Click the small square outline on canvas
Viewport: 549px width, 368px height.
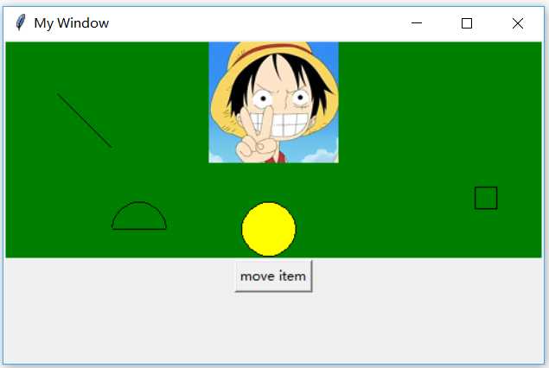[486, 198]
